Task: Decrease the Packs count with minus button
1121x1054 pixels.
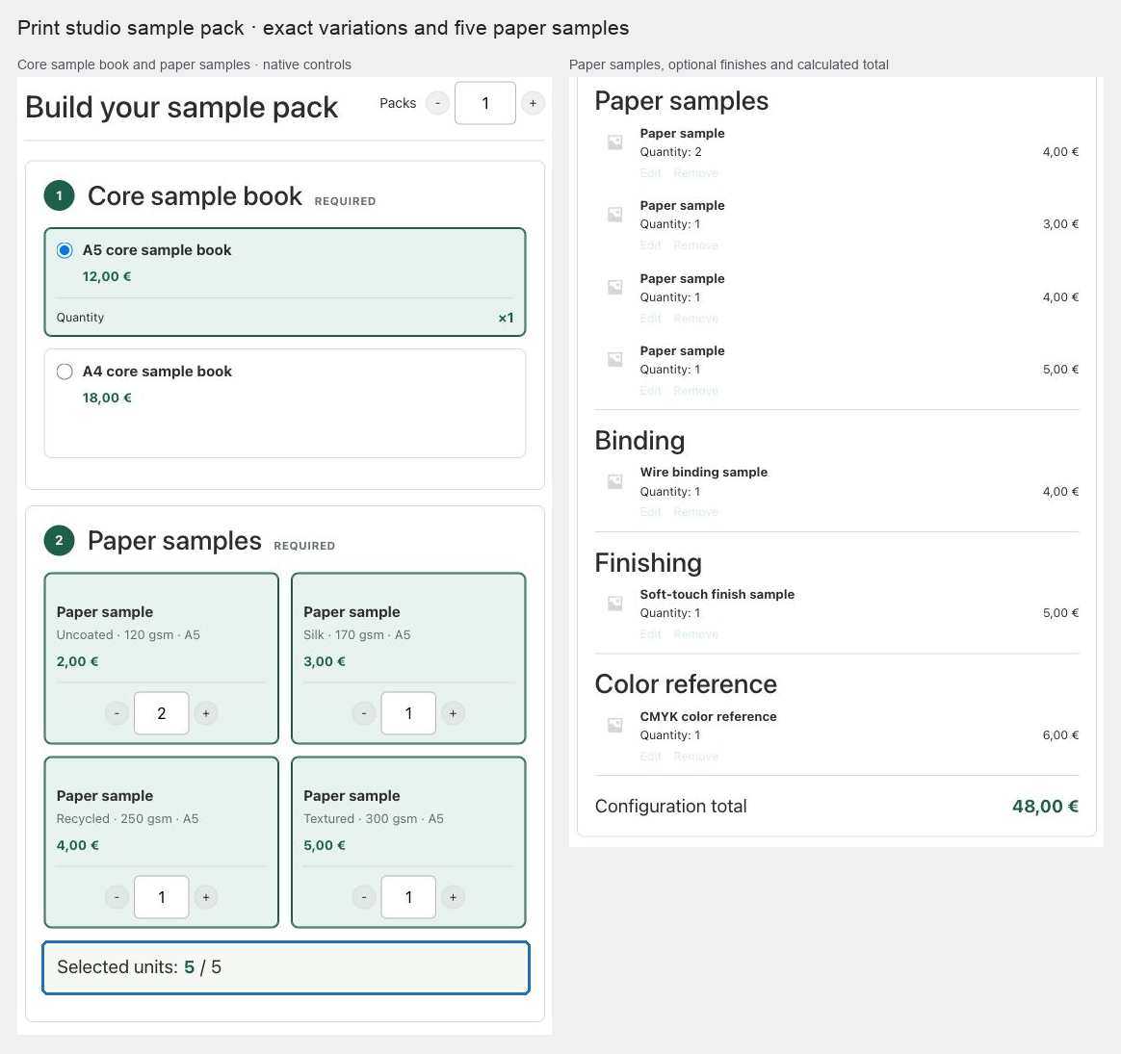Action: pyautogui.click(x=437, y=103)
